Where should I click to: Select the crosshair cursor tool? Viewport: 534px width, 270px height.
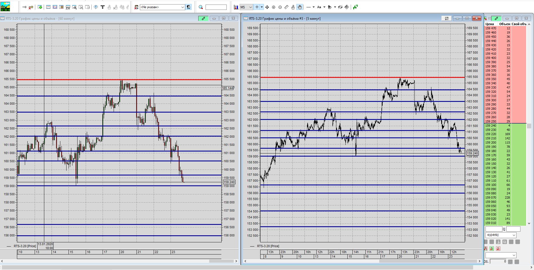[257, 7]
